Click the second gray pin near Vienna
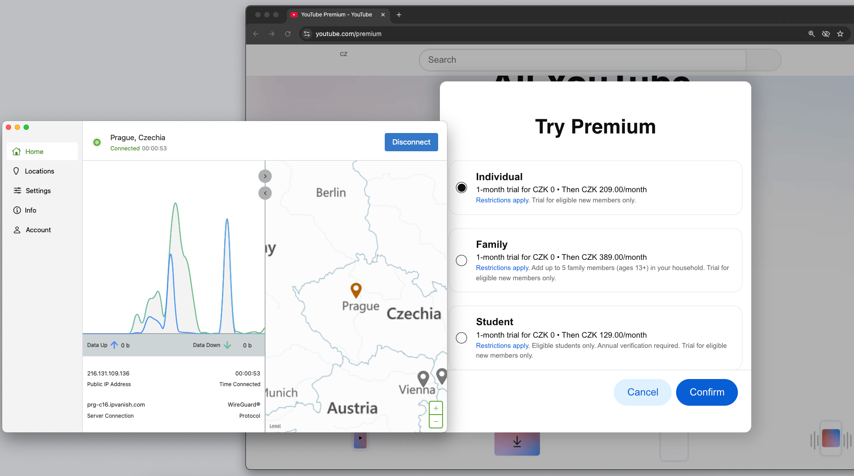Screen dimensions: 854x476 point(442,376)
